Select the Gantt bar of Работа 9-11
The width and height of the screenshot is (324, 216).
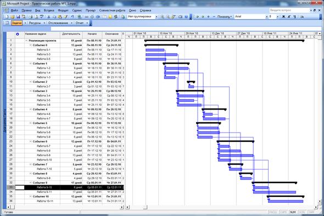(275, 192)
